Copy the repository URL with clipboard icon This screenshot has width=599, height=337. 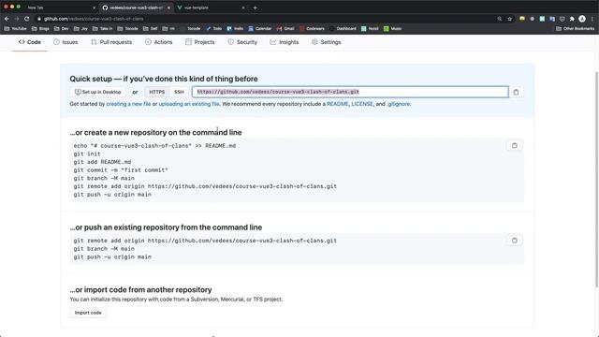click(x=516, y=92)
